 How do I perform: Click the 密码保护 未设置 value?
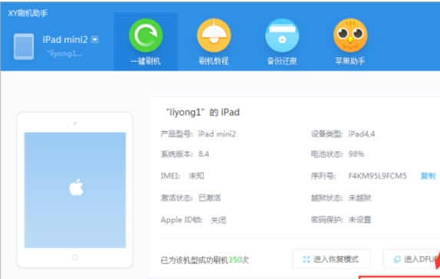(x=359, y=220)
